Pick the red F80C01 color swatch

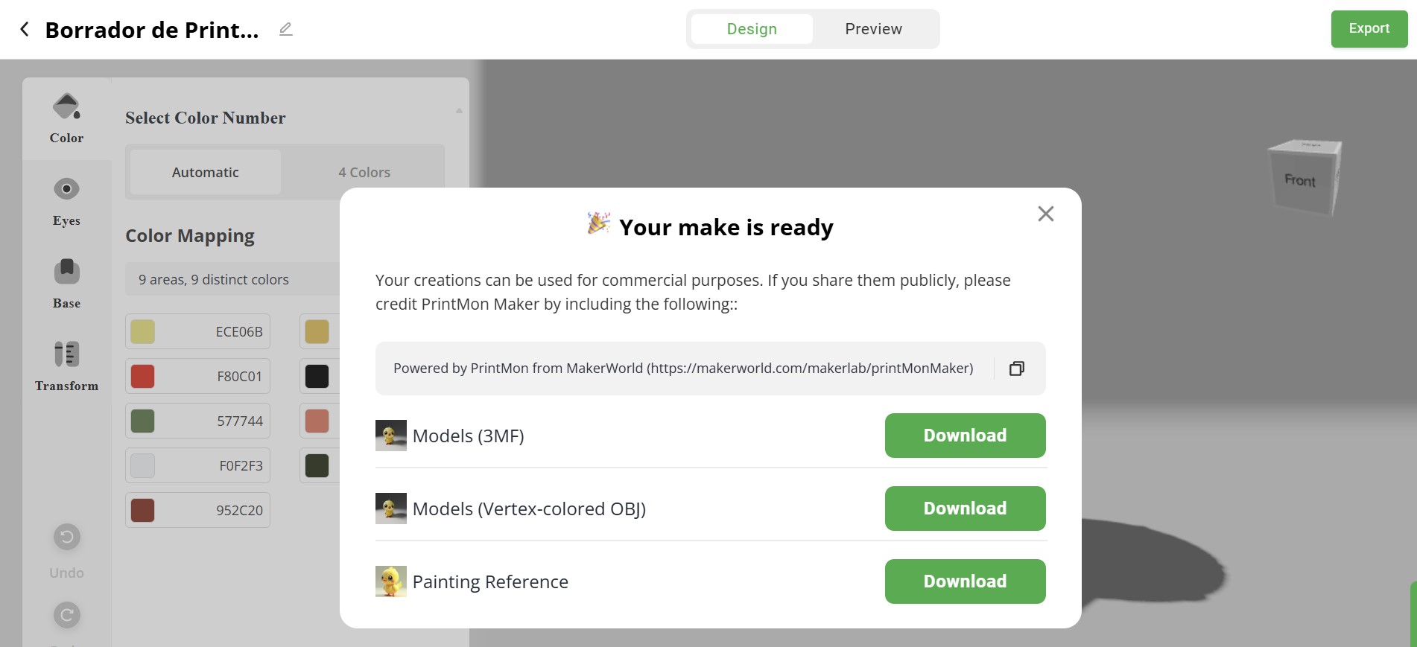pos(143,376)
